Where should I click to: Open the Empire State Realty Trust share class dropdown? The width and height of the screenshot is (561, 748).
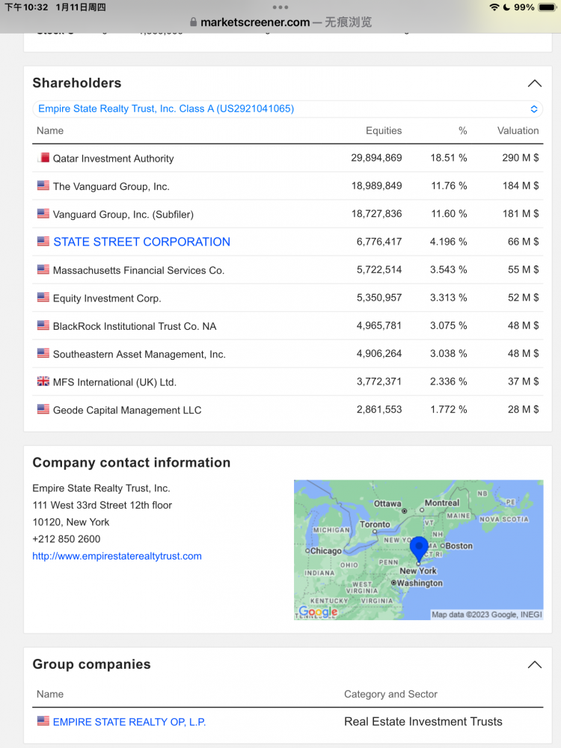pyautogui.click(x=287, y=109)
